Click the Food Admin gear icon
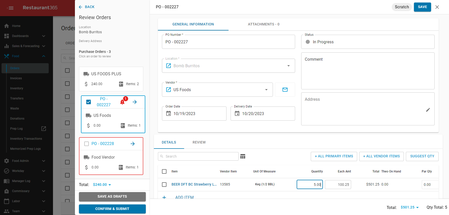 click(x=7, y=161)
